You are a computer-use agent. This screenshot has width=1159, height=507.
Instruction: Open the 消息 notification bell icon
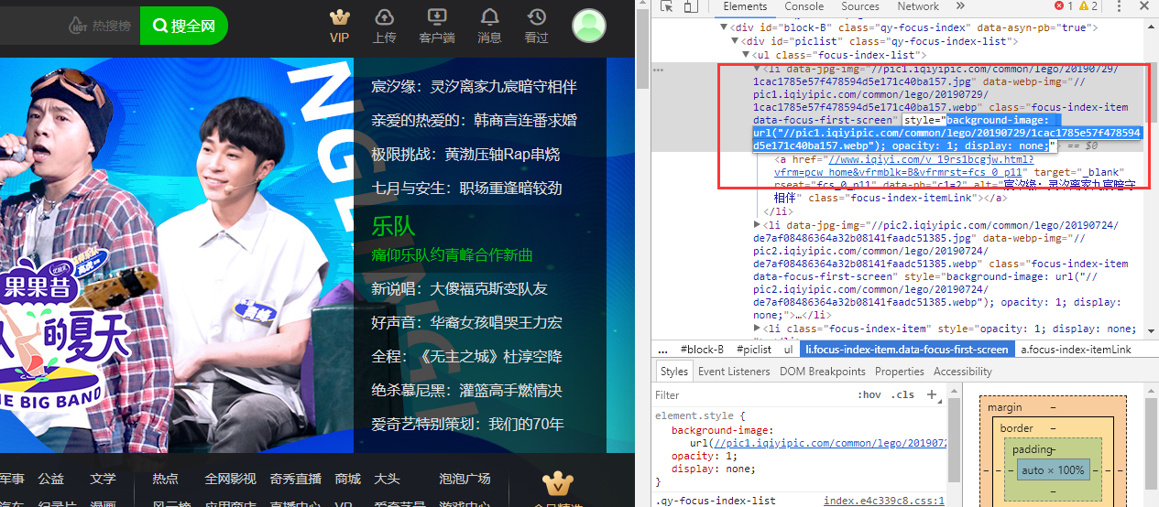pyautogui.click(x=490, y=17)
